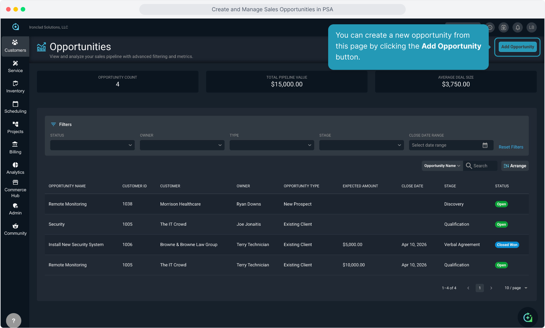Viewport: 545px width, 328px height.
Task: Click the LB user avatar
Action: [532, 27]
